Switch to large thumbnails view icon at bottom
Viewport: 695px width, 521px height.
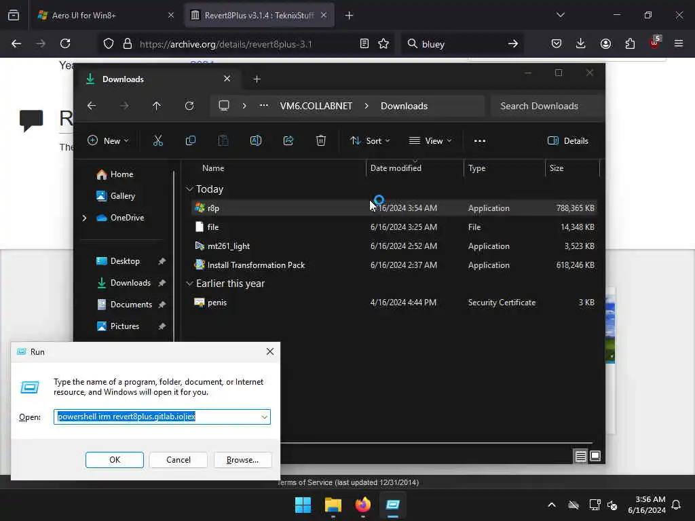point(595,456)
